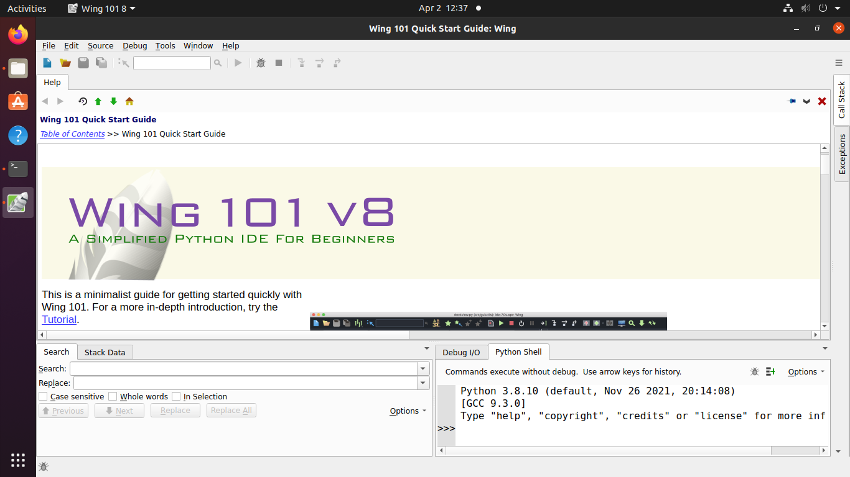Open the Table of Contents link
850x477 pixels.
click(x=72, y=134)
